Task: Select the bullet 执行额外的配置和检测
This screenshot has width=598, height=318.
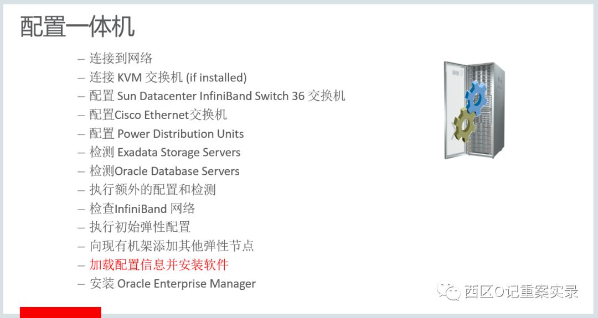Action: pos(153,190)
